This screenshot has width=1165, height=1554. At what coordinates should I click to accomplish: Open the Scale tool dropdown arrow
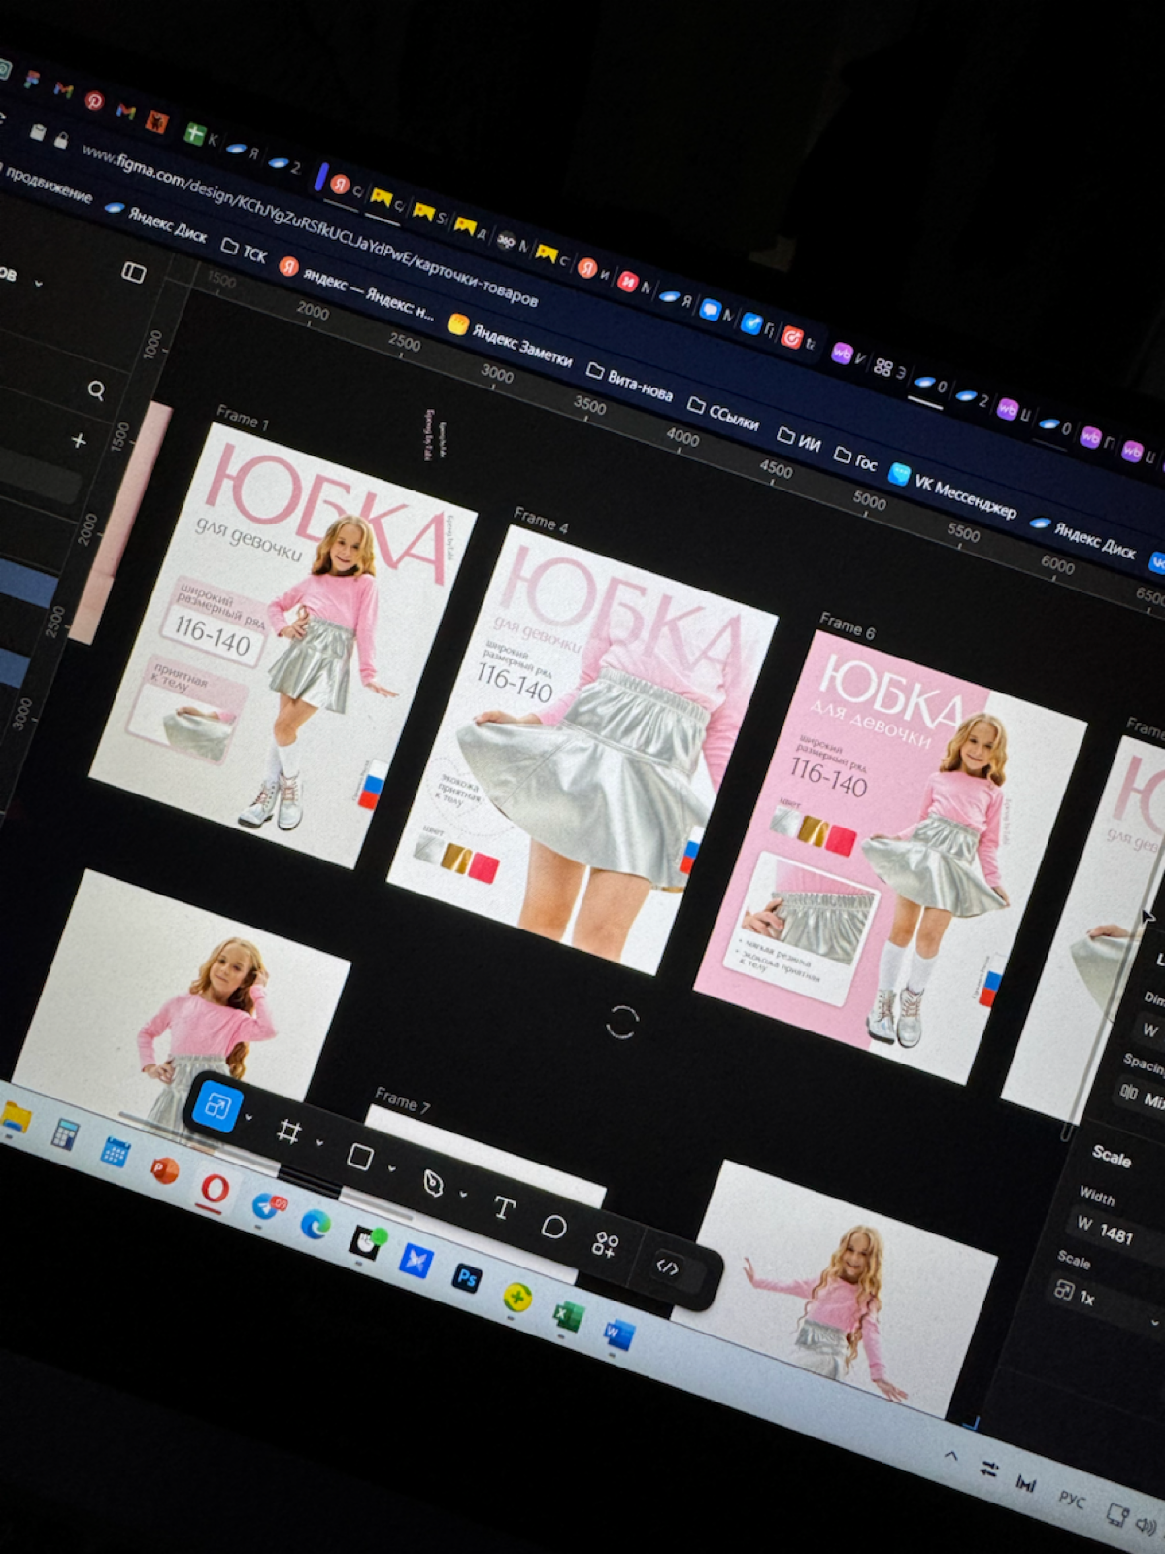(250, 1118)
